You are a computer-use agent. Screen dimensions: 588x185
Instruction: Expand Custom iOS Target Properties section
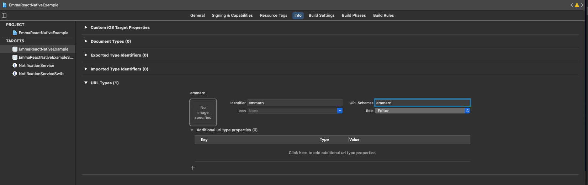pyautogui.click(x=86, y=27)
